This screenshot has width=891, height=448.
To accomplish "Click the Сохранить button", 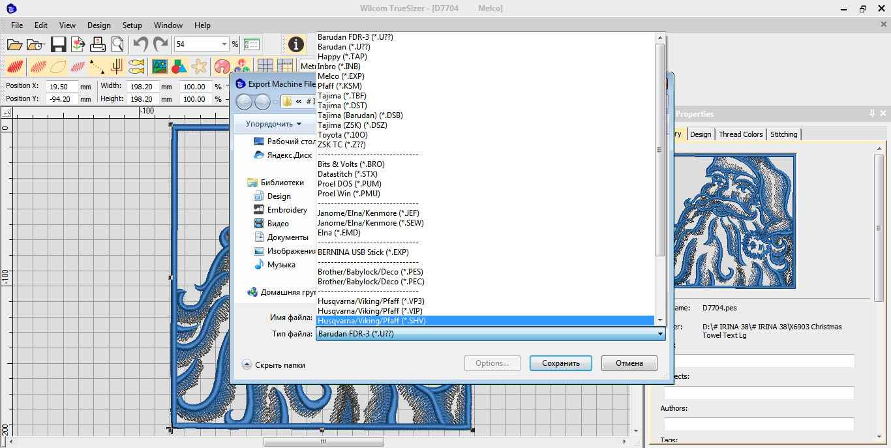I will [560, 363].
